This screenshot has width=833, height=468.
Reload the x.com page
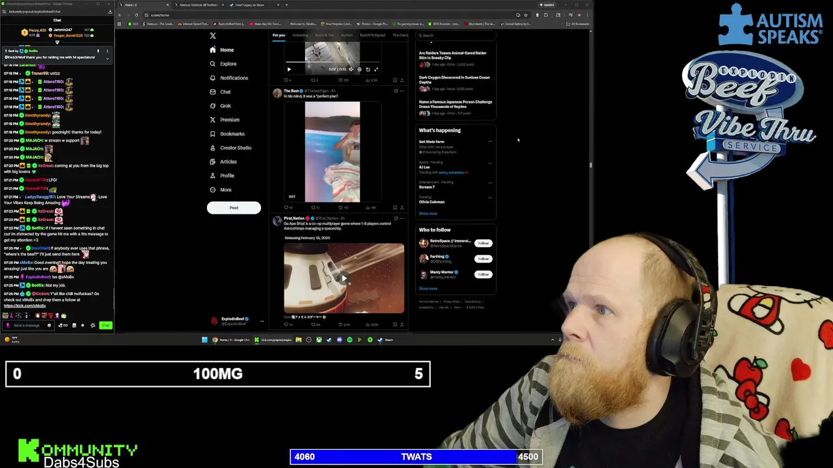pos(136,15)
